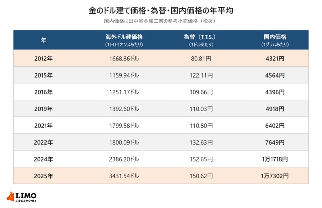Image resolution: width=322 pixels, height=208 pixels.
Task: Select the 1392.60ドル cell
Action: pos(124,109)
